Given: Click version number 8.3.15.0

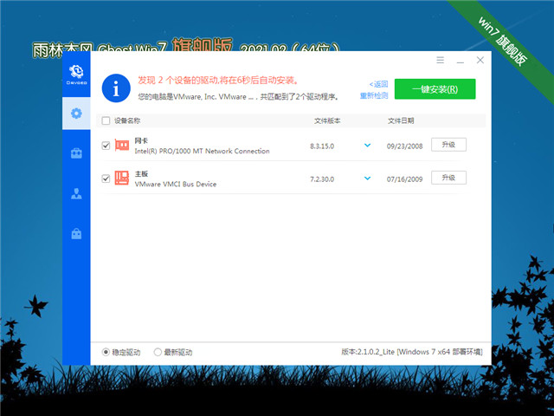Looking at the screenshot, I should (322, 146).
